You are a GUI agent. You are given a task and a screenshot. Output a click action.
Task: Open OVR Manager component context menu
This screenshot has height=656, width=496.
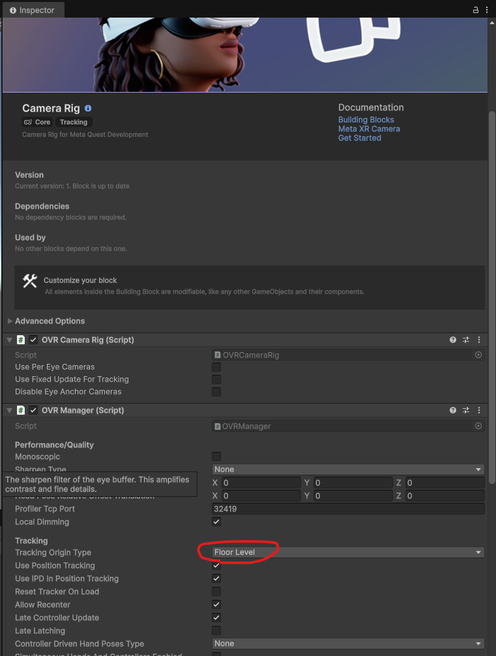pyautogui.click(x=479, y=410)
